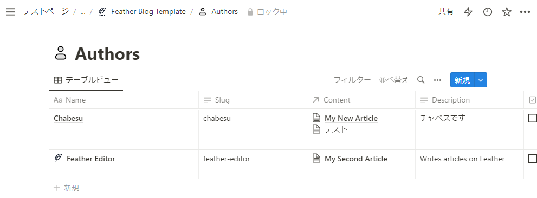Click the blue 新規 button

(x=462, y=80)
